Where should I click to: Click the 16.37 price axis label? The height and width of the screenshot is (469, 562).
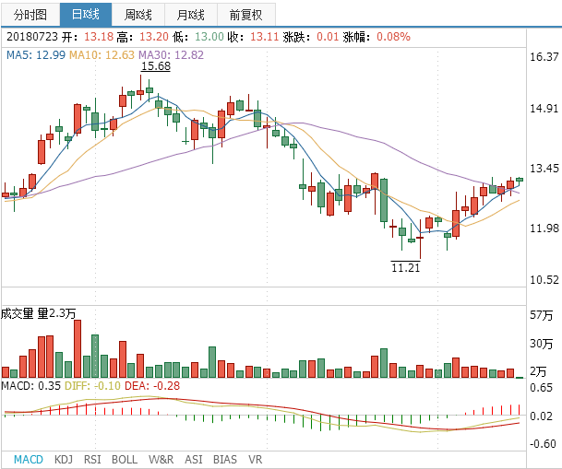tap(544, 57)
